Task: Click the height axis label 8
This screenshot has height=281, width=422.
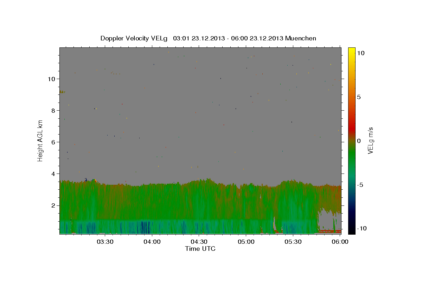Action: 53,110
